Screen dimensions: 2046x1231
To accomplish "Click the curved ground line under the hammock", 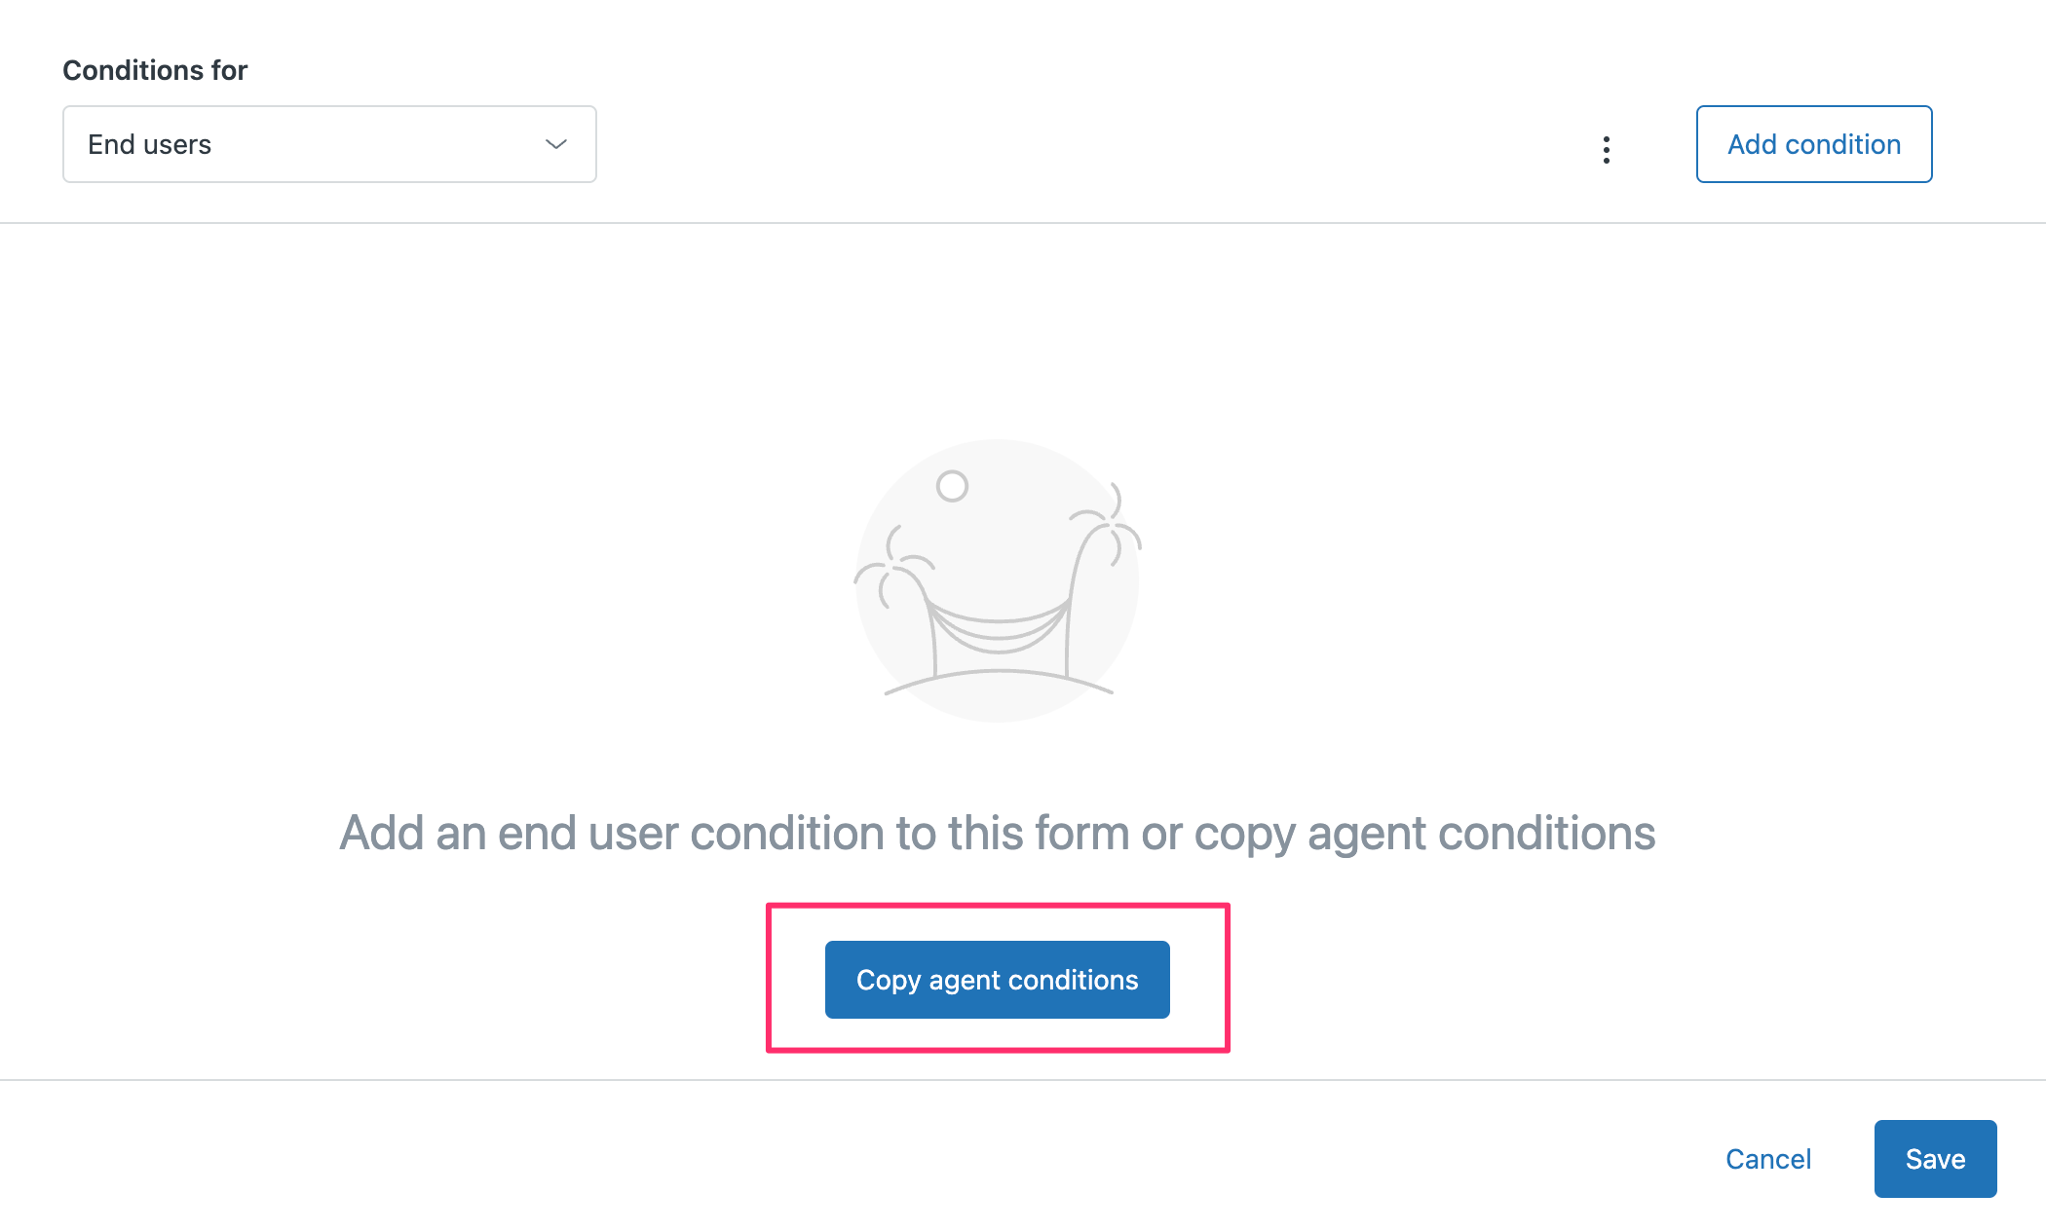I will (999, 682).
